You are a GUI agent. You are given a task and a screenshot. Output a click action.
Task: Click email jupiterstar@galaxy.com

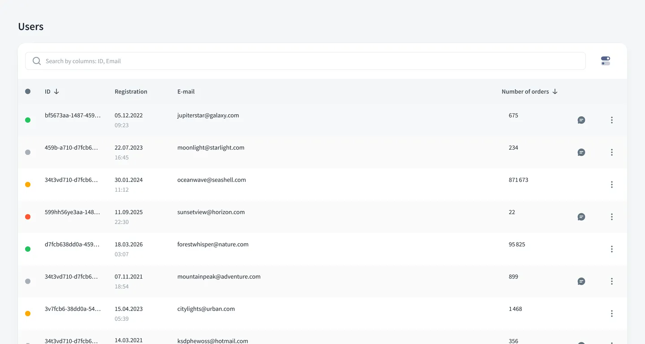(208, 115)
